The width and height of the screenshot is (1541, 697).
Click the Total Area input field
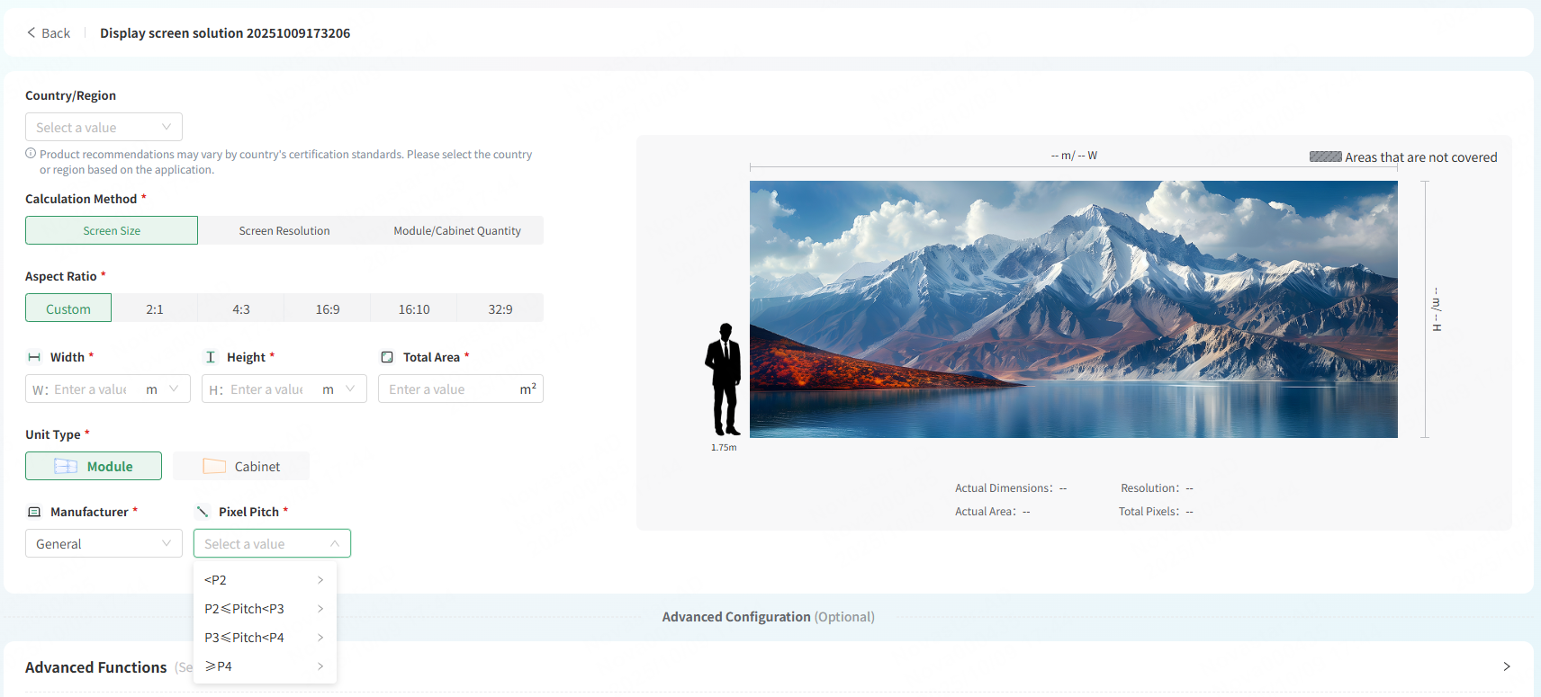450,389
